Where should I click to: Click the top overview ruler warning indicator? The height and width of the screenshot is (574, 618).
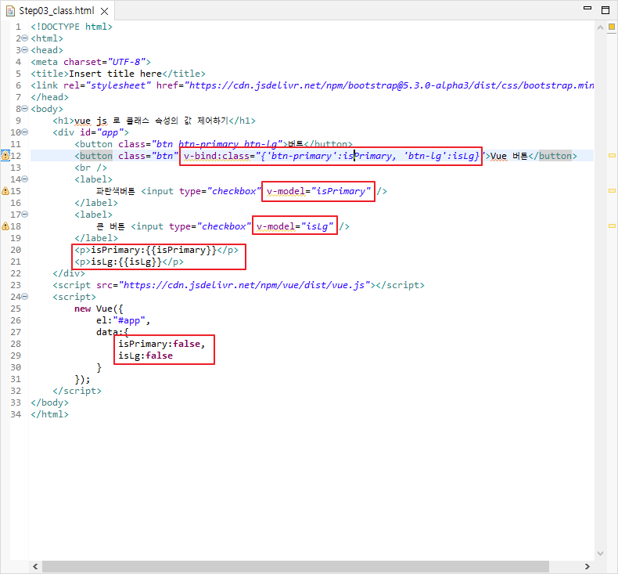pos(612,27)
